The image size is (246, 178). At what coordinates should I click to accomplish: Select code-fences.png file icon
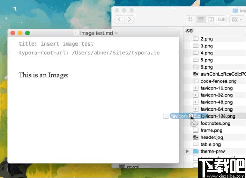195,81
